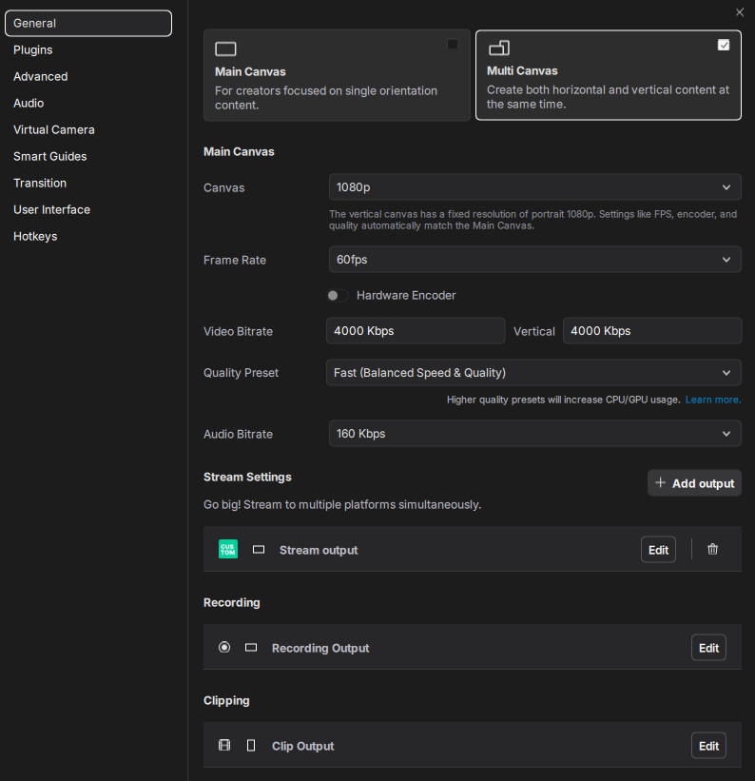The height and width of the screenshot is (781, 755).
Task: Open the Frame Rate 60fps dropdown
Action: [x=535, y=260]
